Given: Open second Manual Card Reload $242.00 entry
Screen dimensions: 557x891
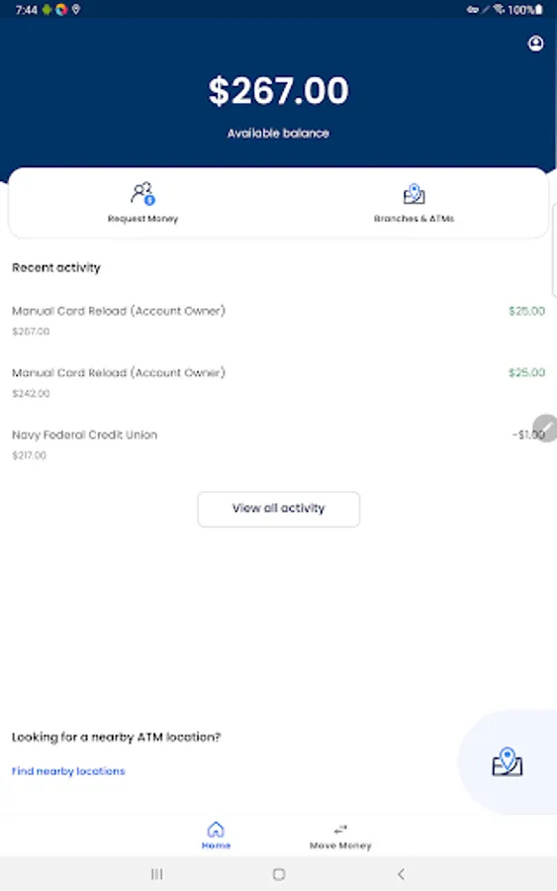Looking at the screenshot, I should [x=278, y=382].
